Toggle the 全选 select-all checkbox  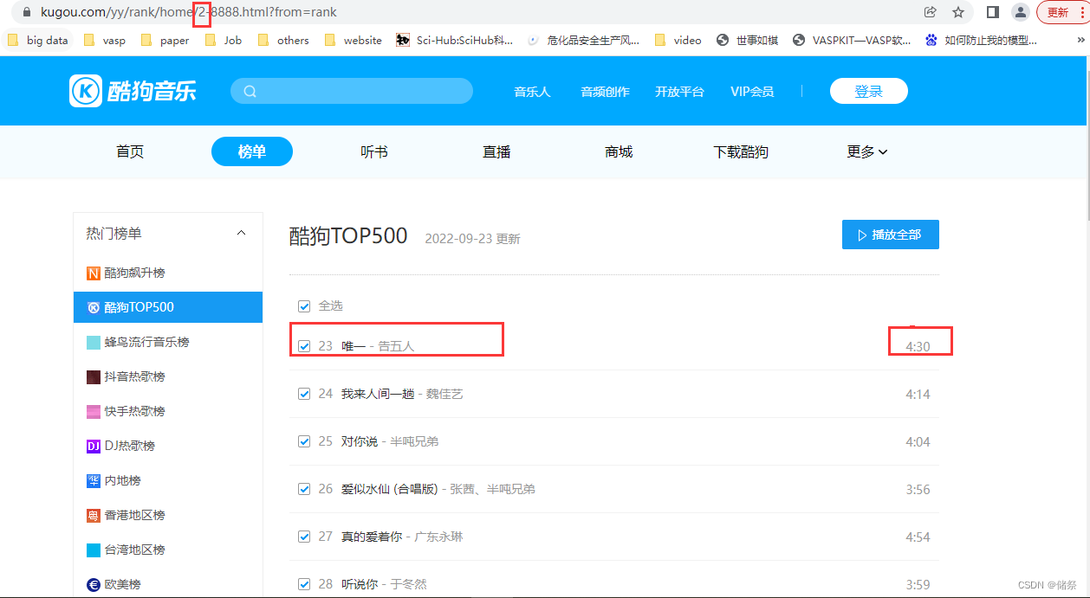point(304,305)
